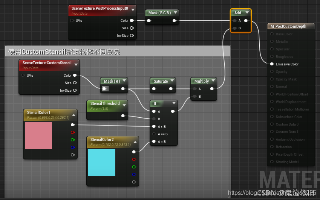320x200 pixels.
Task: Click the InvSize output pin of SceneTexture:PostProcessInput0
Action: pyautogui.click(x=132, y=36)
